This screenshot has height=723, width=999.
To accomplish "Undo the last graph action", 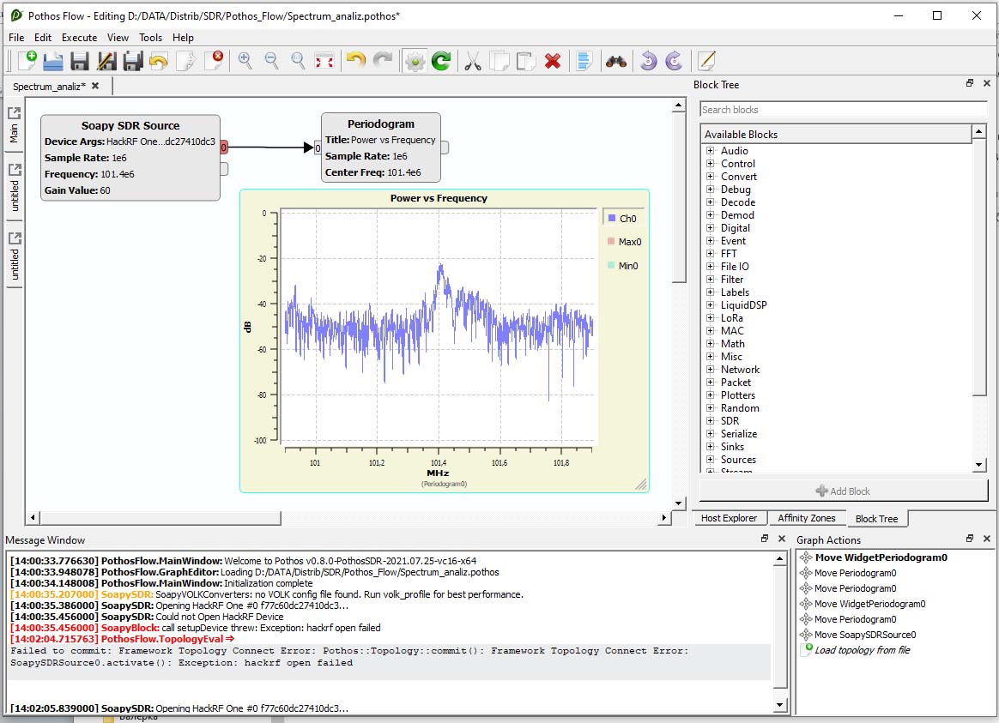I will tap(356, 60).
